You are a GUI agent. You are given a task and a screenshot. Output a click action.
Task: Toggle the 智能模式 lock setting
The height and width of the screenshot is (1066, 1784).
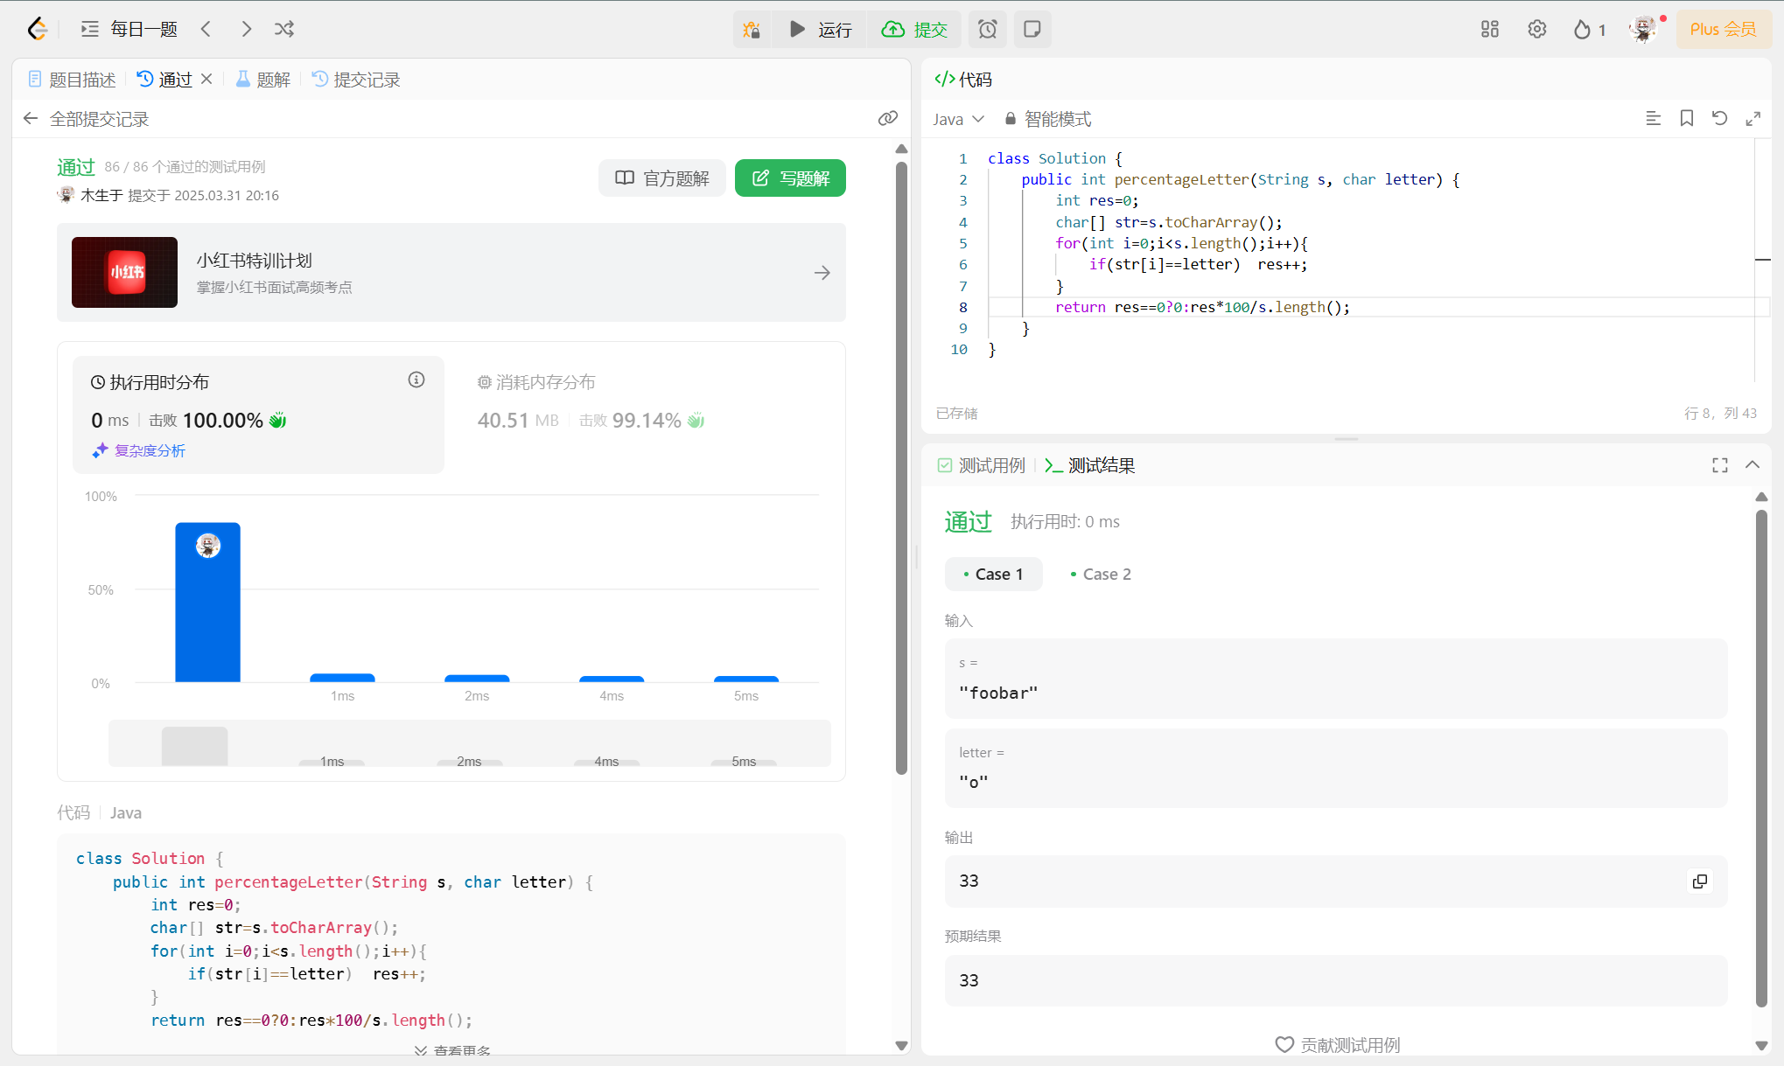[x=1048, y=119]
